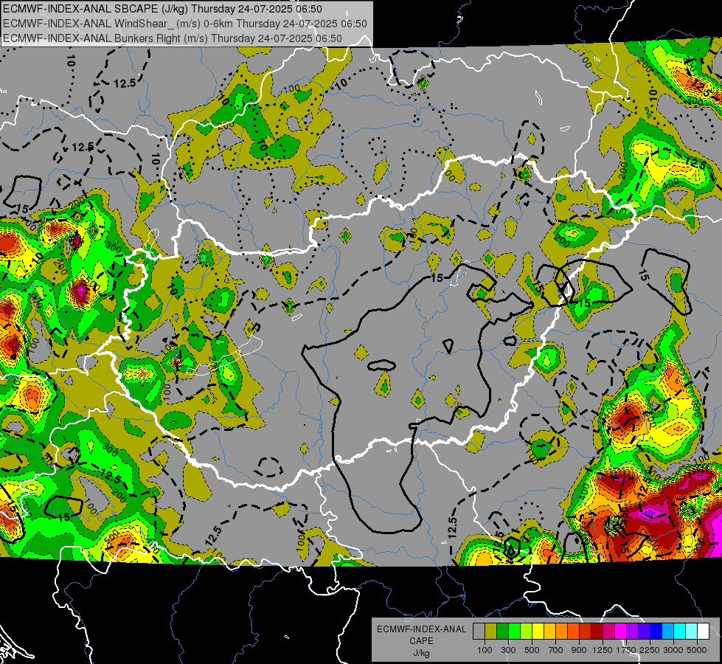The height and width of the screenshot is (664, 722).
Task: Select the purple legend swatch
Action: (632, 632)
